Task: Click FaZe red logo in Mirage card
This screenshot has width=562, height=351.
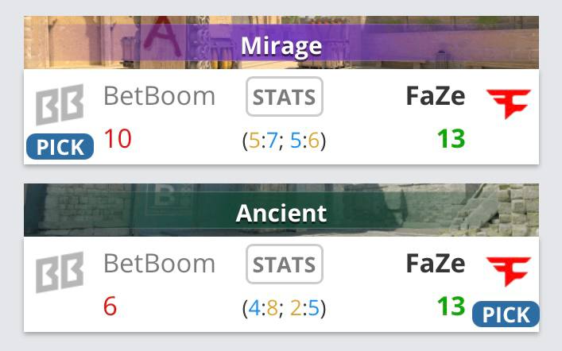Action: tap(508, 104)
